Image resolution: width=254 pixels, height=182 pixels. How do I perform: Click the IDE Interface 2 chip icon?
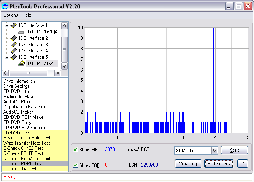pyautogui.click(x=14, y=38)
